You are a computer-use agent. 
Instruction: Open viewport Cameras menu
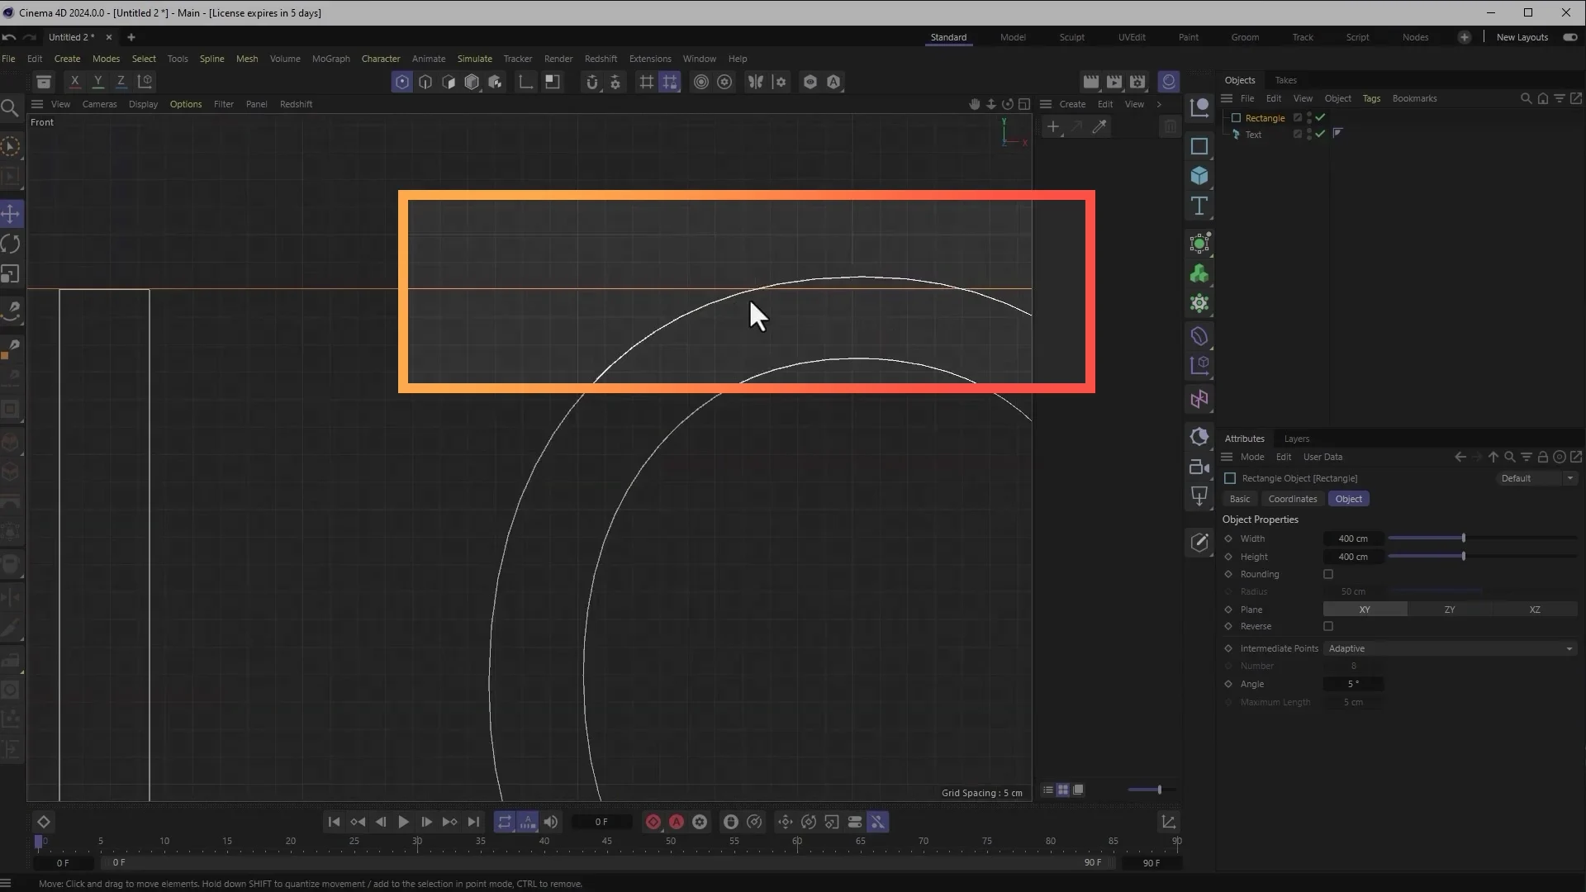99,104
